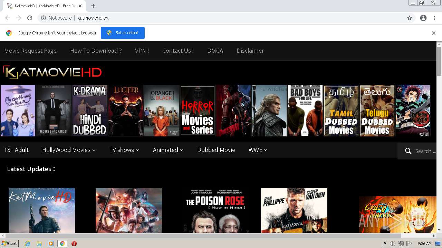Show hidden tray icons arrow
The width and height of the screenshot is (442, 248).
click(385, 244)
